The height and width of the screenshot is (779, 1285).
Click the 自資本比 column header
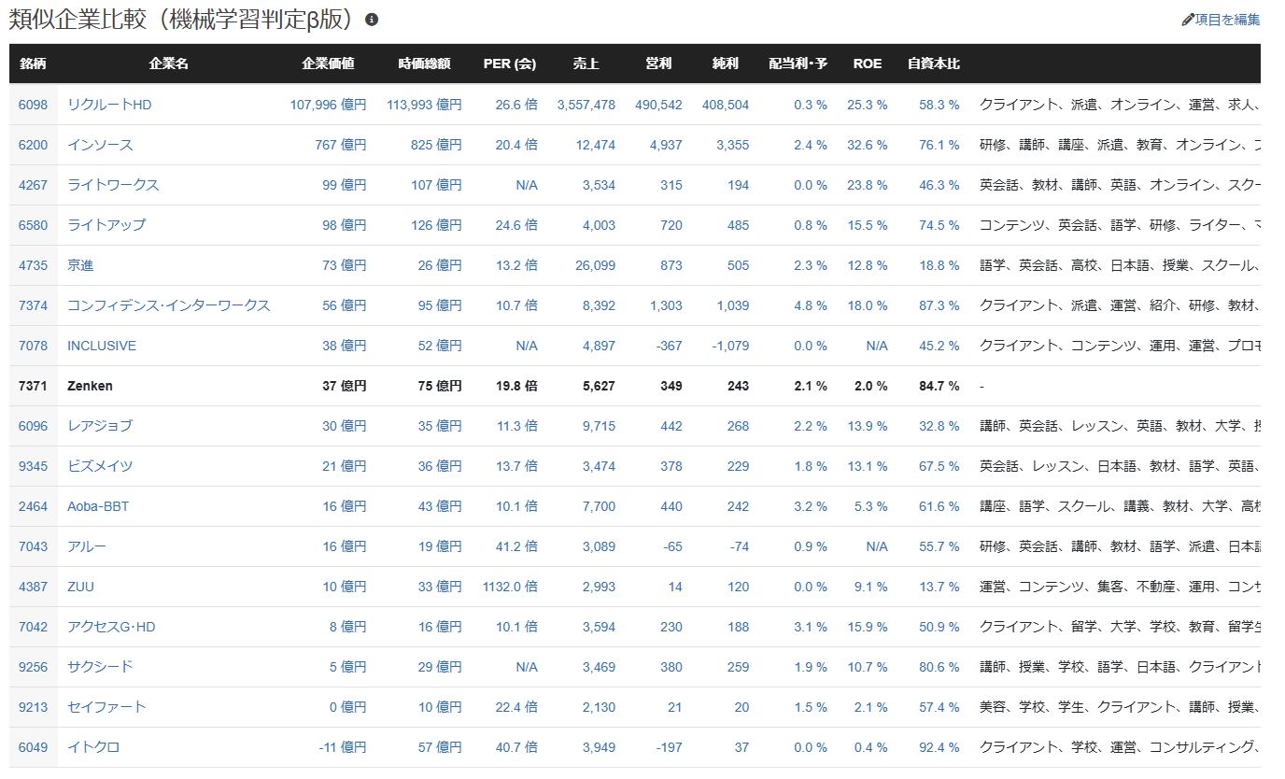coord(934,64)
